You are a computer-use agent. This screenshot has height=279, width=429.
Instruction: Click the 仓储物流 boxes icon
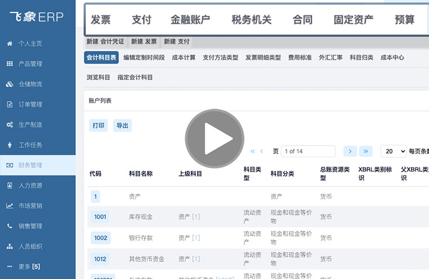click(x=10, y=84)
